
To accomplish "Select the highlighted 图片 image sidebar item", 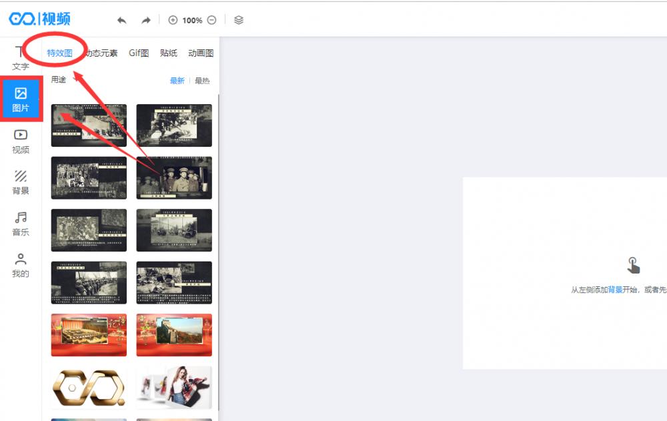I will 21,99.
